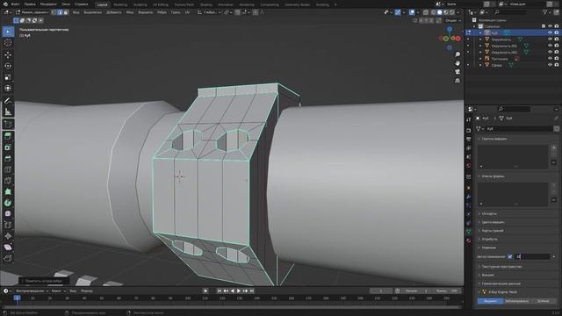
Task: Switch to wireframe viewport shading
Action: point(433,12)
